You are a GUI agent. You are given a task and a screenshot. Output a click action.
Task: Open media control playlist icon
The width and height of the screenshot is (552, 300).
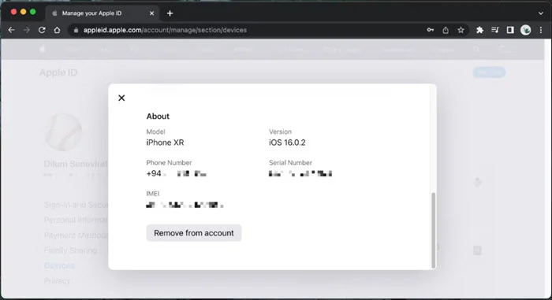495,30
